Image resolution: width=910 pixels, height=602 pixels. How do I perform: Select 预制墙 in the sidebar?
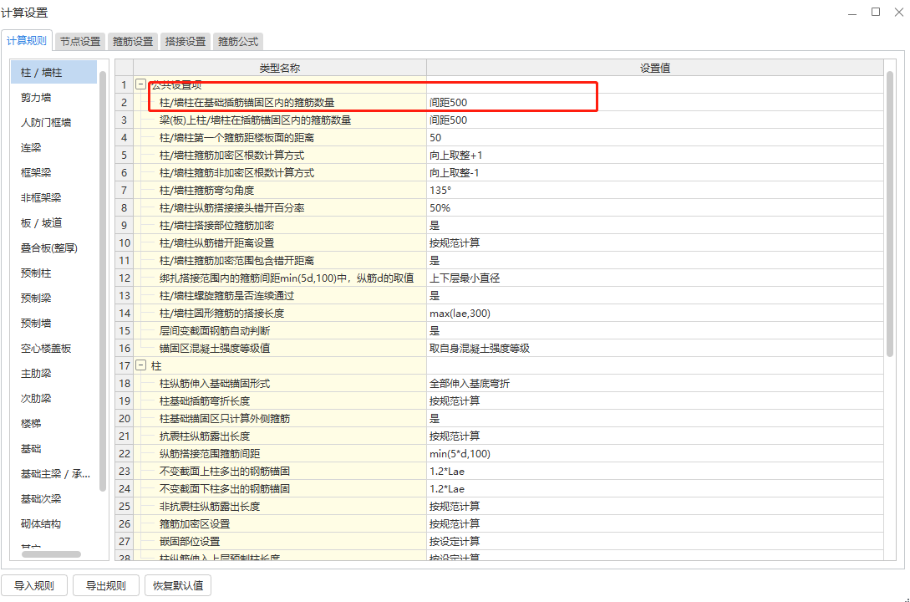[54, 323]
